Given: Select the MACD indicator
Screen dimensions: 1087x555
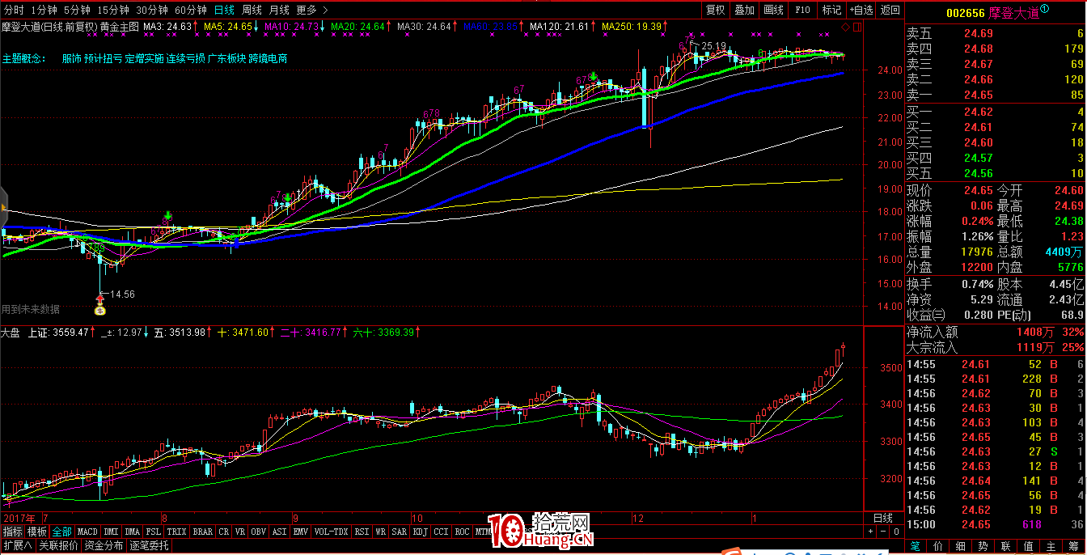Looking at the screenshot, I should pos(87,532).
